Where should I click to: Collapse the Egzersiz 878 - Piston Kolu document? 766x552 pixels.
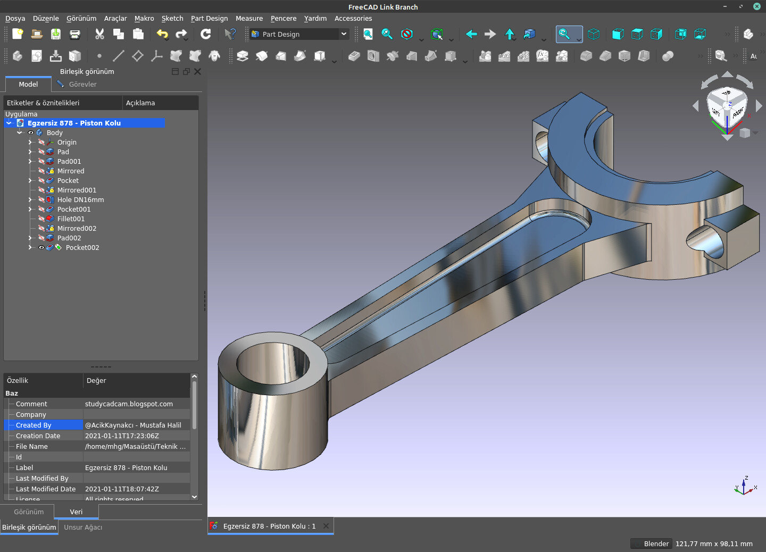click(x=9, y=123)
